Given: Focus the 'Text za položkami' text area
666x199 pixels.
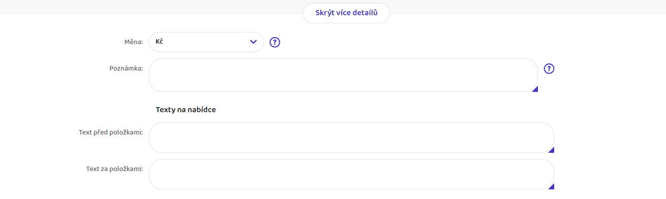Looking at the screenshot, I should coord(351,174).
